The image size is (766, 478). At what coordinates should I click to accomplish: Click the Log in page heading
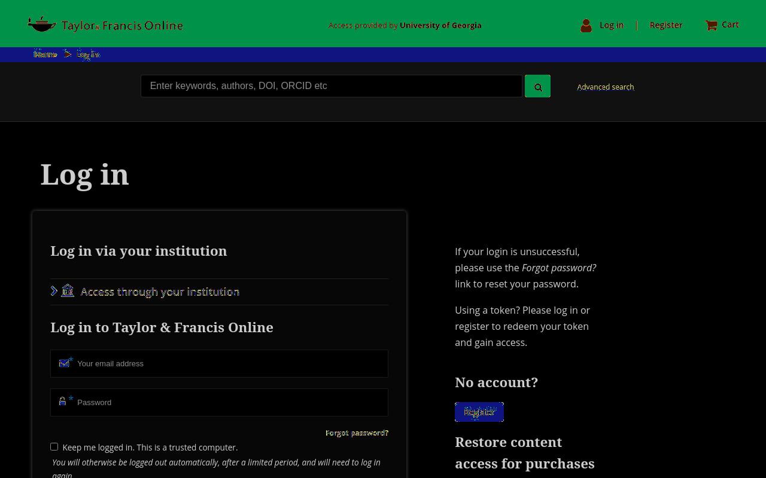coord(84,174)
